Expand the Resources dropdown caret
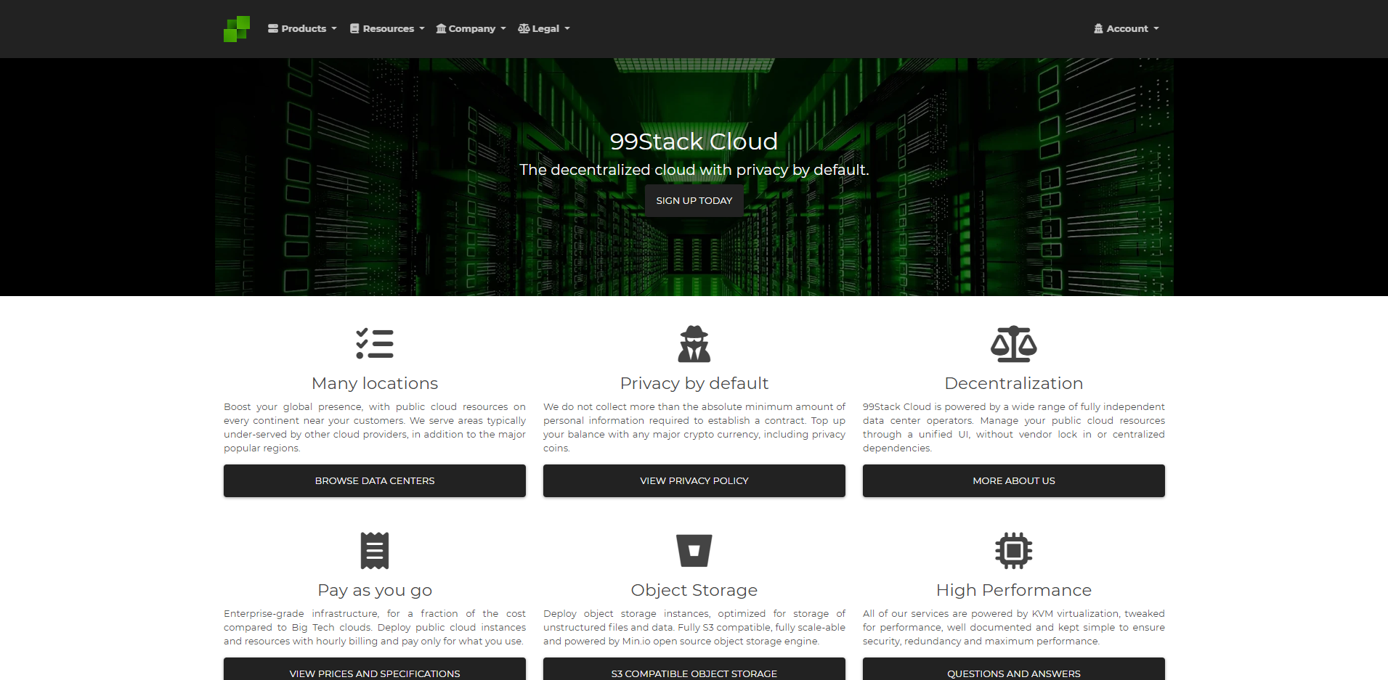 422,29
